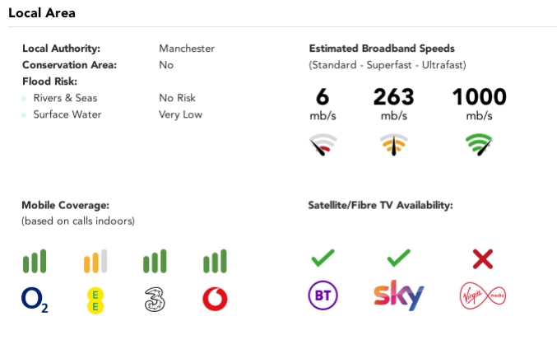This screenshot has height=349, width=557.
Task: Click the ultrafast broadband speed gauge icon
Action: click(x=479, y=146)
